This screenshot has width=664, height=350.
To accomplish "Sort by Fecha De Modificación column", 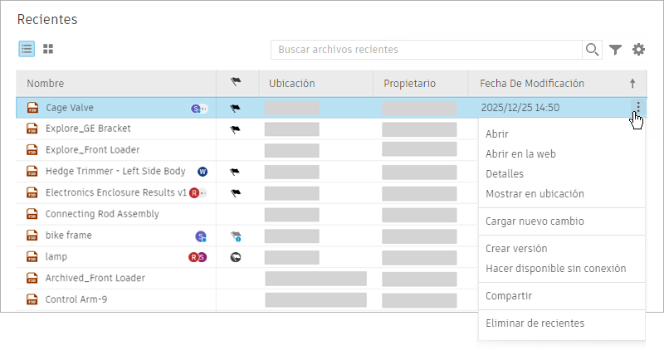I will (x=531, y=83).
